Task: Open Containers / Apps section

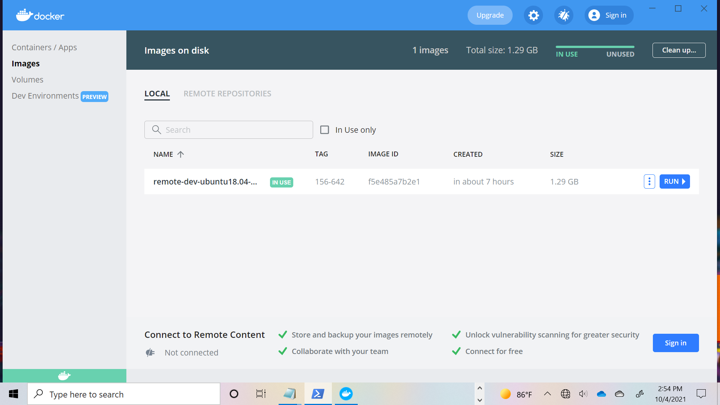Action: point(44,48)
